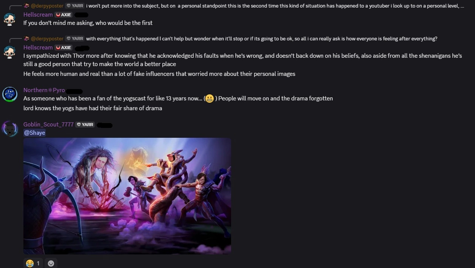Image resolution: width=475 pixels, height=268 pixels.
Task: Click the small derpyposter avatar in the first reply preview
Action: [x=26, y=6]
